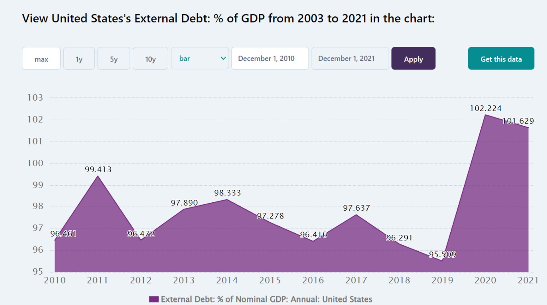Image resolution: width=547 pixels, height=305 pixels.
Task: Click the External Debt legend label
Action: click(266, 299)
